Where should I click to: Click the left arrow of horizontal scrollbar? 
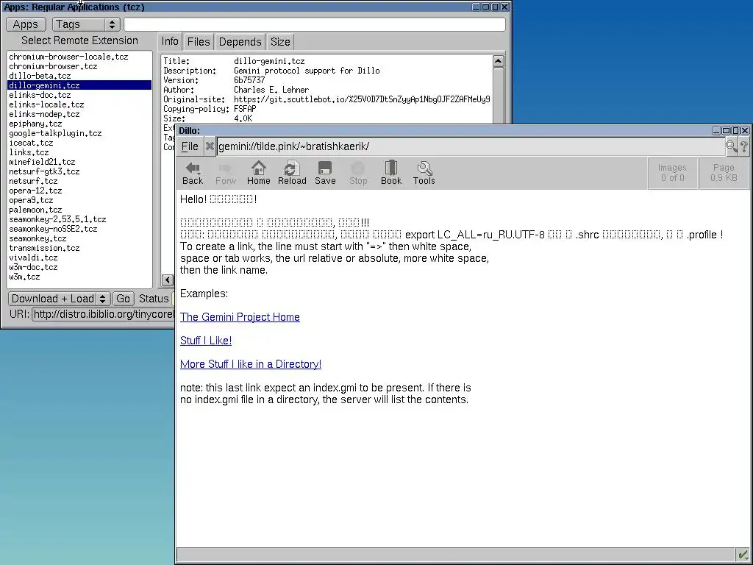[x=167, y=280]
